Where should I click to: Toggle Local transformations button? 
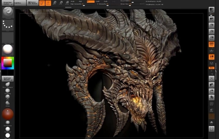point(212,57)
